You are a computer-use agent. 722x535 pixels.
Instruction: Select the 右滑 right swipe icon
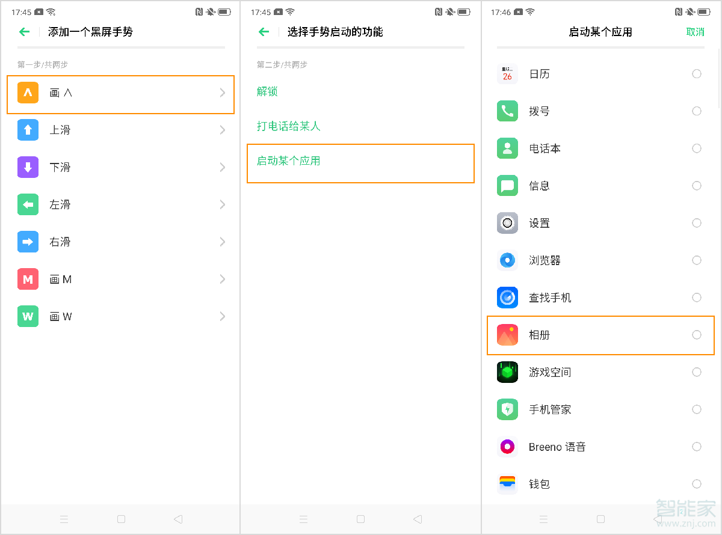[x=27, y=242]
